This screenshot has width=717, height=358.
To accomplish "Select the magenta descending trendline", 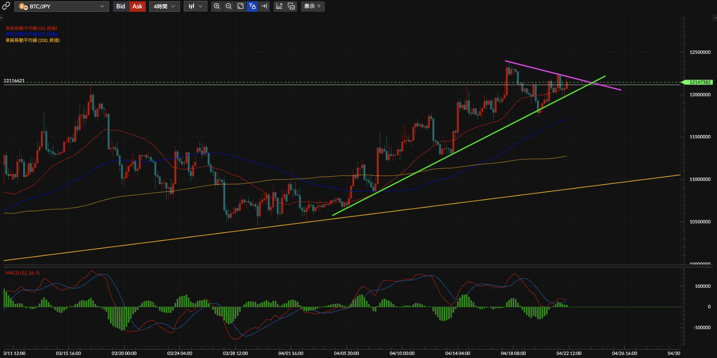I will (x=563, y=75).
